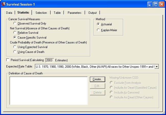Switch to the Output tab
The image size is (166, 115).
click(x=92, y=13)
